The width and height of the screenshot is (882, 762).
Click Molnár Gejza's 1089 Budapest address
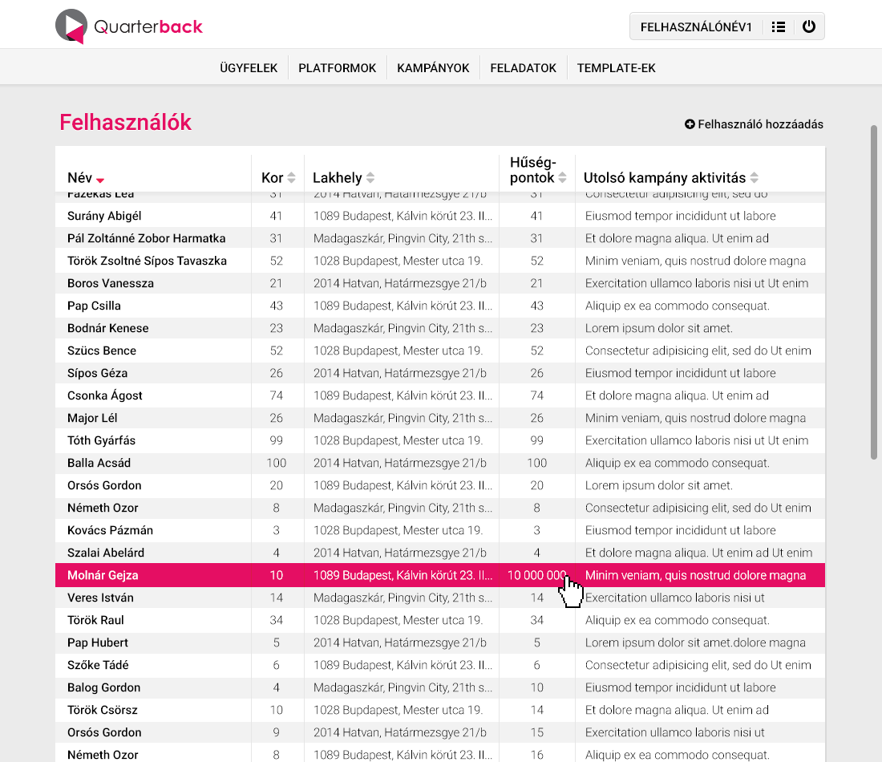[403, 576]
